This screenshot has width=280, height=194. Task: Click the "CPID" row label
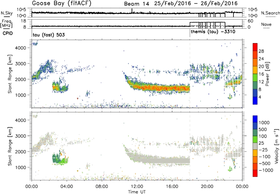[8, 33]
